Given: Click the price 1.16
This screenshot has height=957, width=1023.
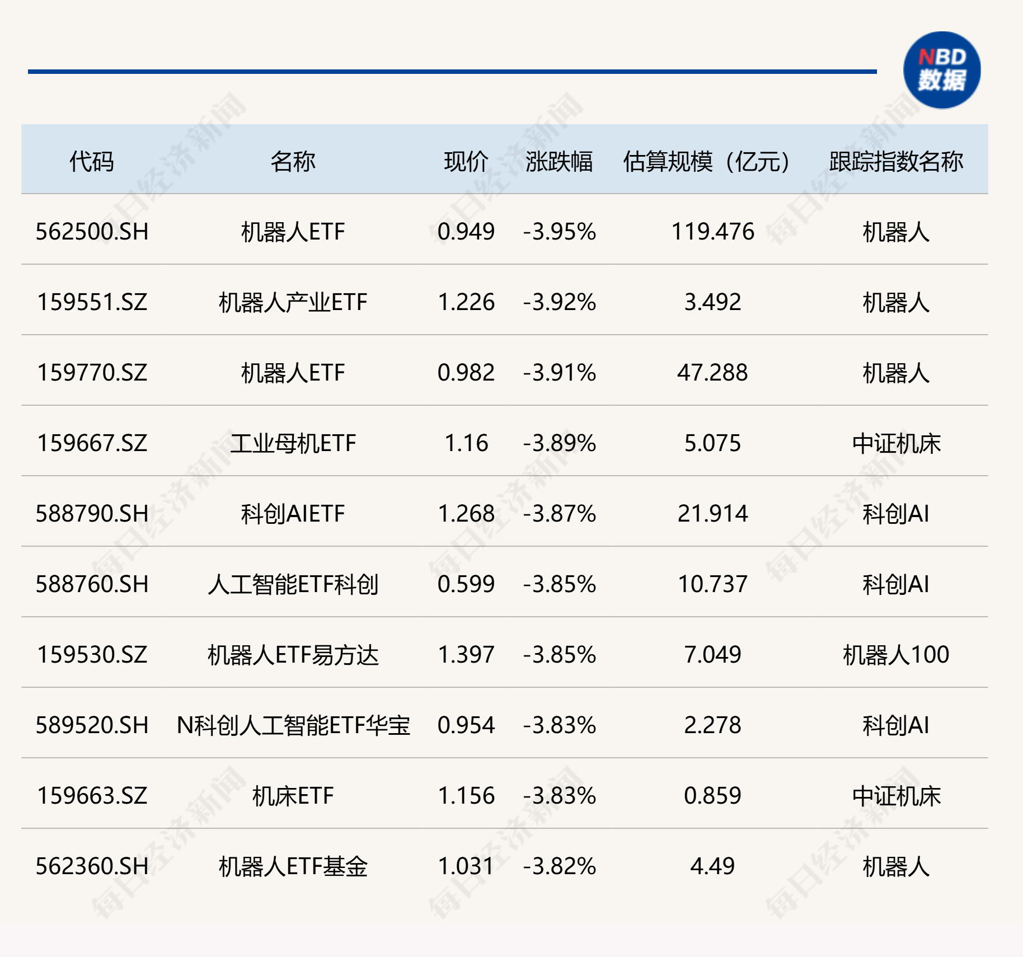Looking at the screenshot, I should coord(466,443).
